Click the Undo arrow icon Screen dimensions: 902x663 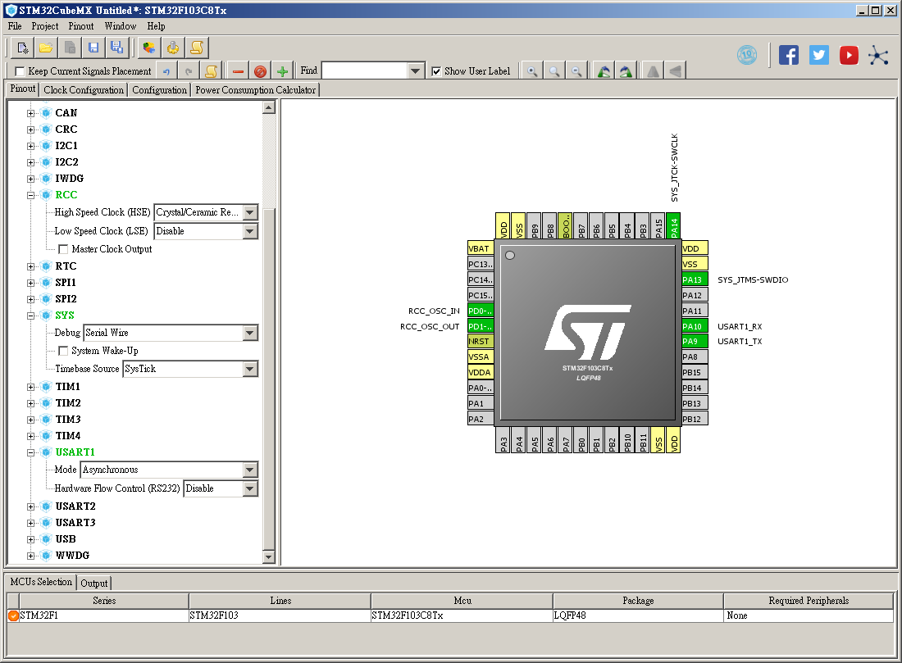point(166,71)
